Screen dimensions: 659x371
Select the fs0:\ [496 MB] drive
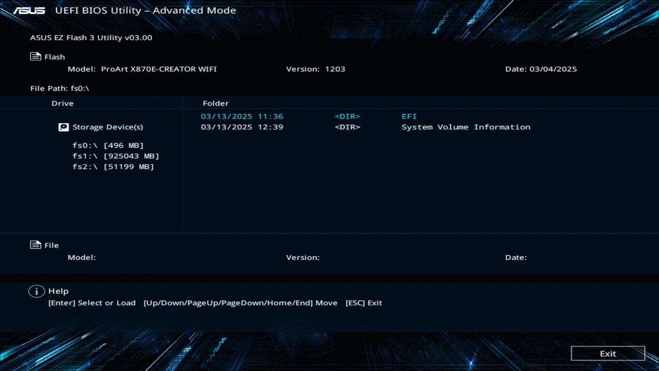click(x=108, y=145)
